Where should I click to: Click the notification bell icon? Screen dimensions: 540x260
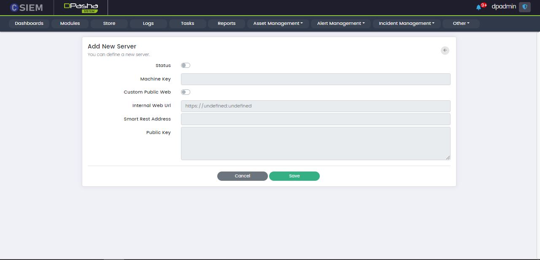(478, 7)
